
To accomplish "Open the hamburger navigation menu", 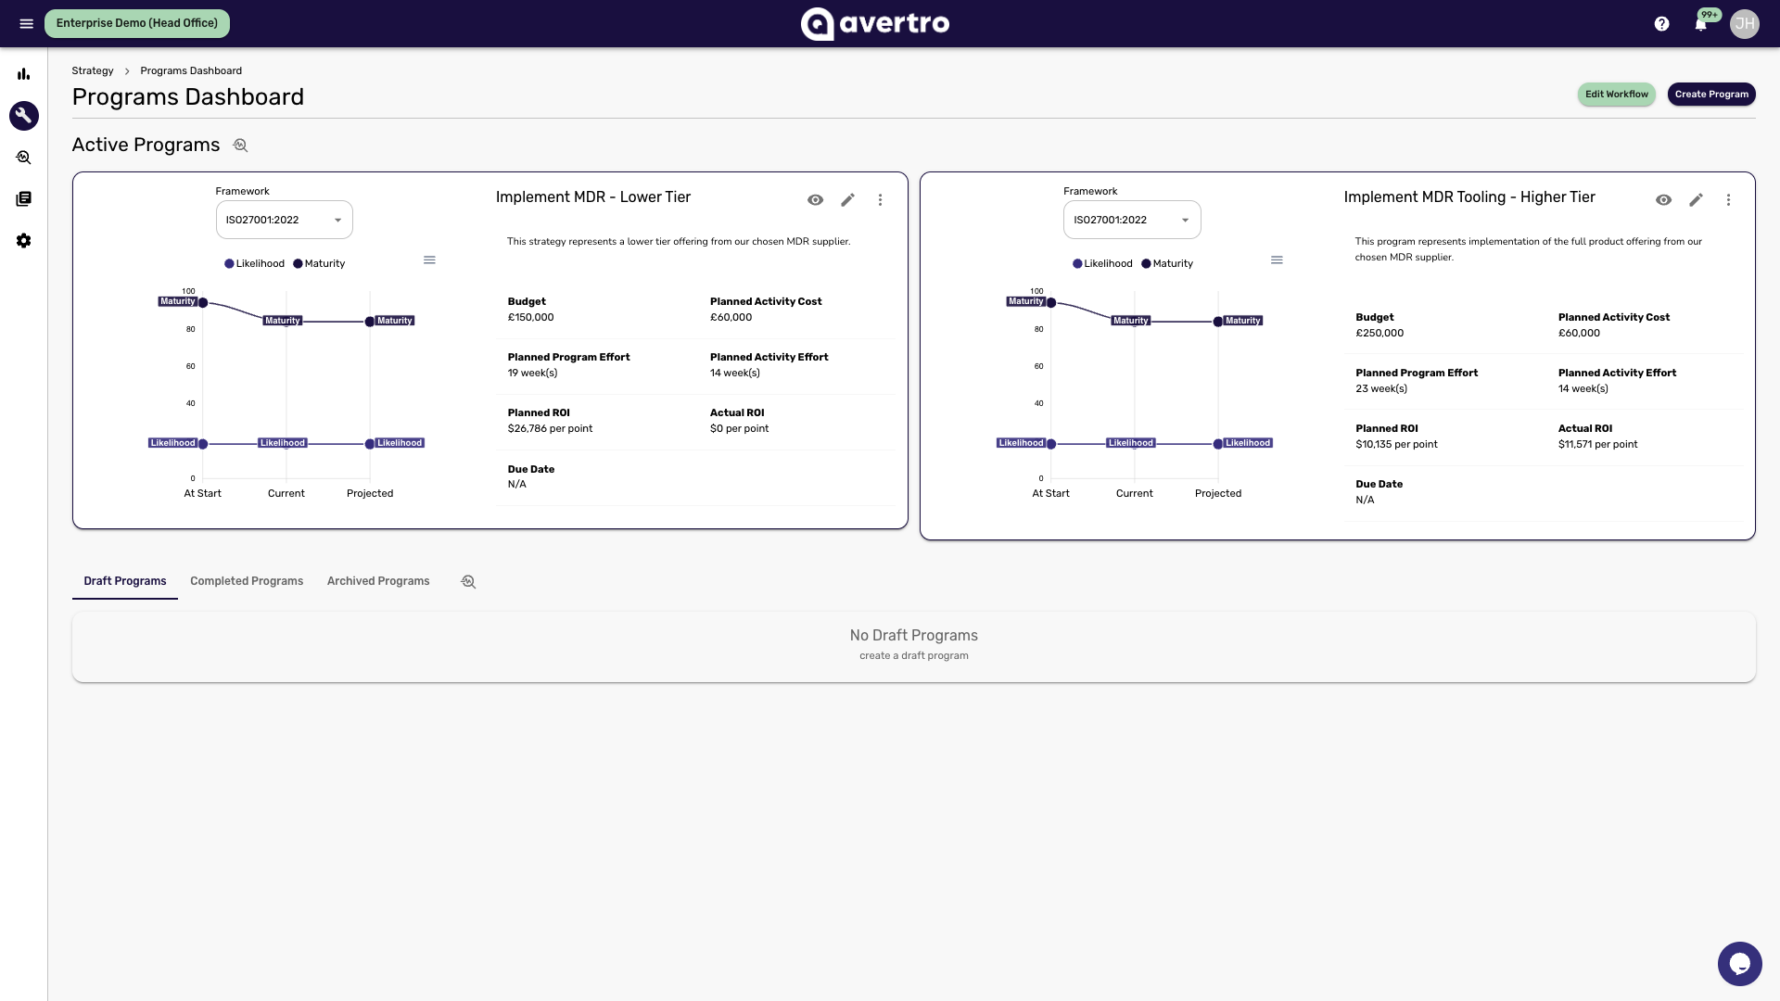I will (x=26, y=23).
